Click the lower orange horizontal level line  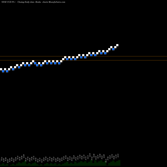(83, 60)
